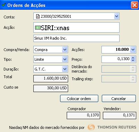Screen dimensions: 139x132
Task: Click the Compra/Venda label
Action: click(x=17, y=50)
